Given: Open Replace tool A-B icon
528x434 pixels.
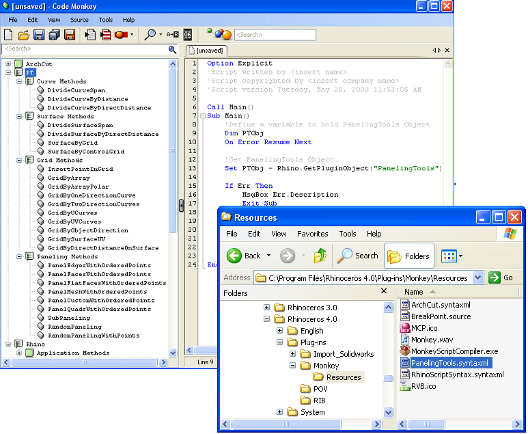Looking at the screenshot, I should pos(172,34).
